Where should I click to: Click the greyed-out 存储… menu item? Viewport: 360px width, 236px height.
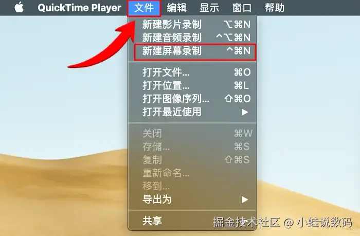click(192, 147)
